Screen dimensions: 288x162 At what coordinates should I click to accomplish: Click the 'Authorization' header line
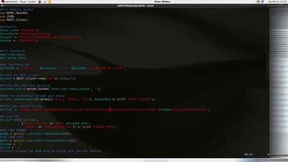coord(56,123)
